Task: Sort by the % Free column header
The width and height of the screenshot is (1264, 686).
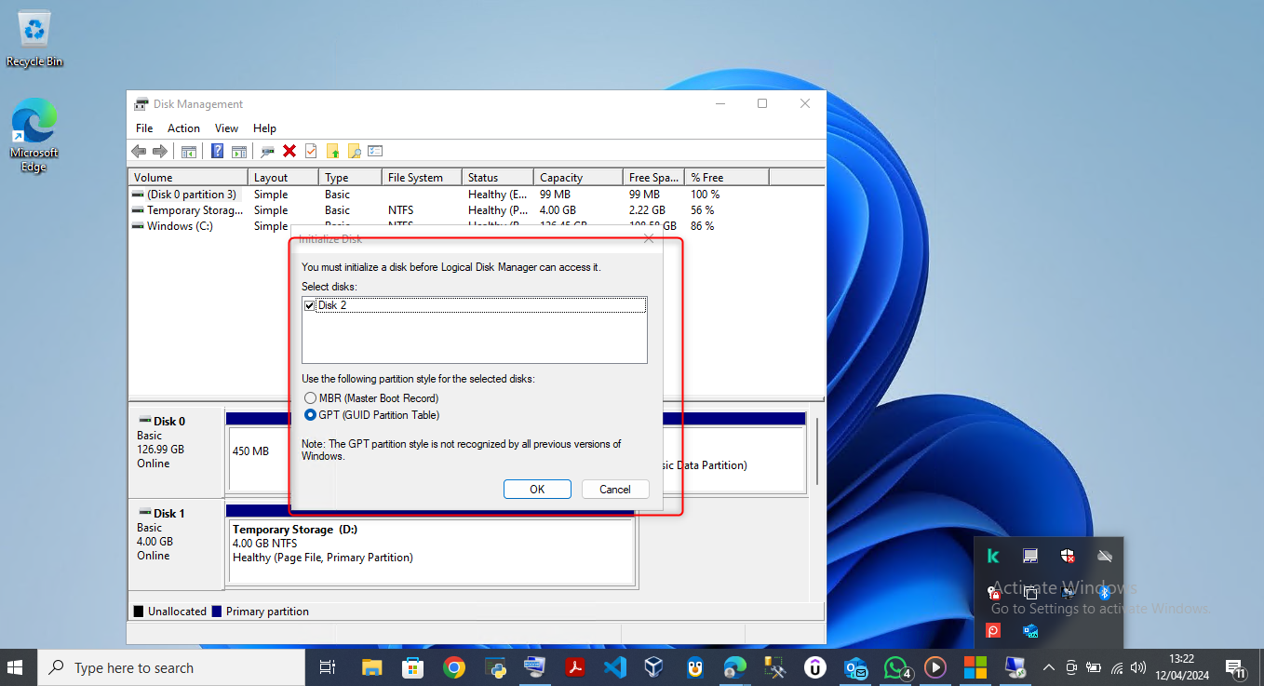Action: pyautogui.click(x=727, y=177)
